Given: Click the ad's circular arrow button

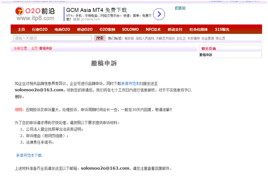Looking at the screenshot, I should point(159,14).
